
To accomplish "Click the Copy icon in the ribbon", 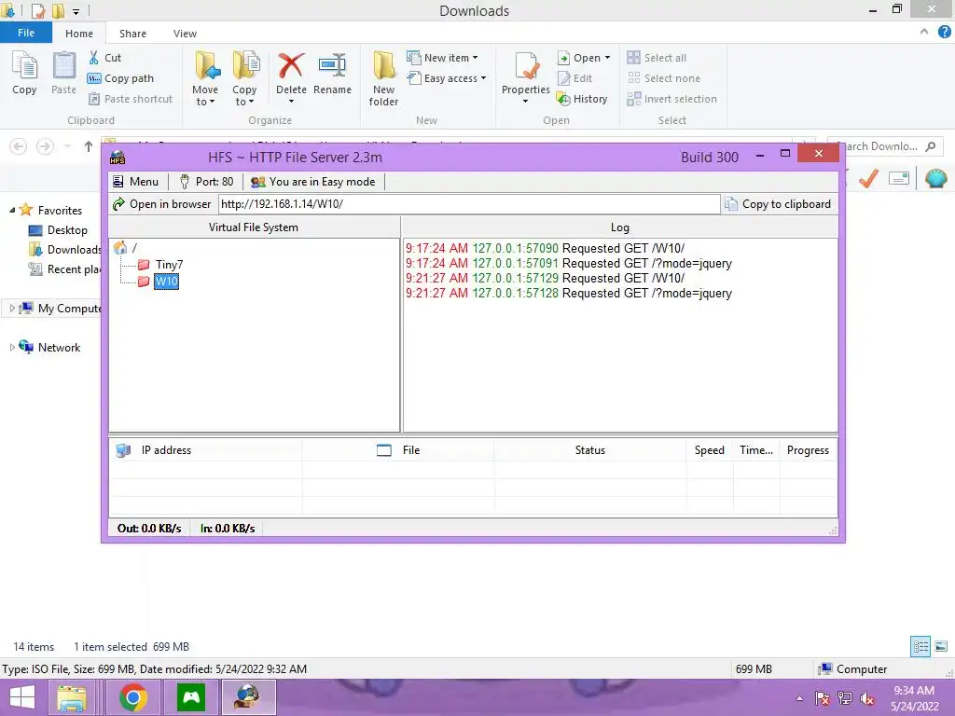I will (x=24, y=65).
